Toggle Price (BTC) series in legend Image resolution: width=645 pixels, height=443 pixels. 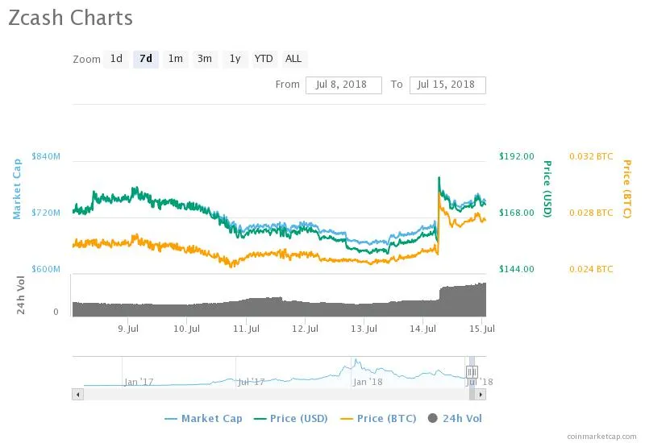pos(378,419)
